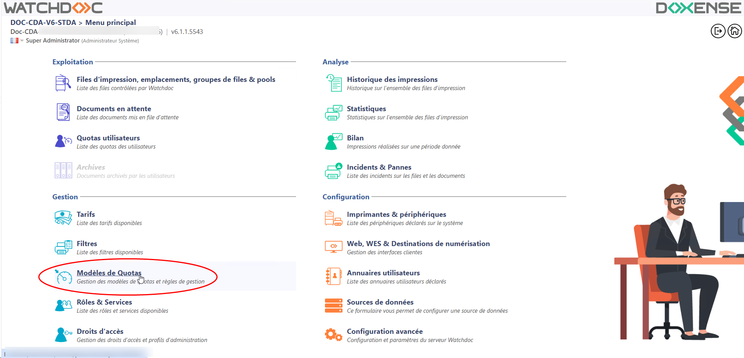Click the print queues icon under Exploitation
The width and height of the screenshot is (744, 358).
(x=63, y=83)
